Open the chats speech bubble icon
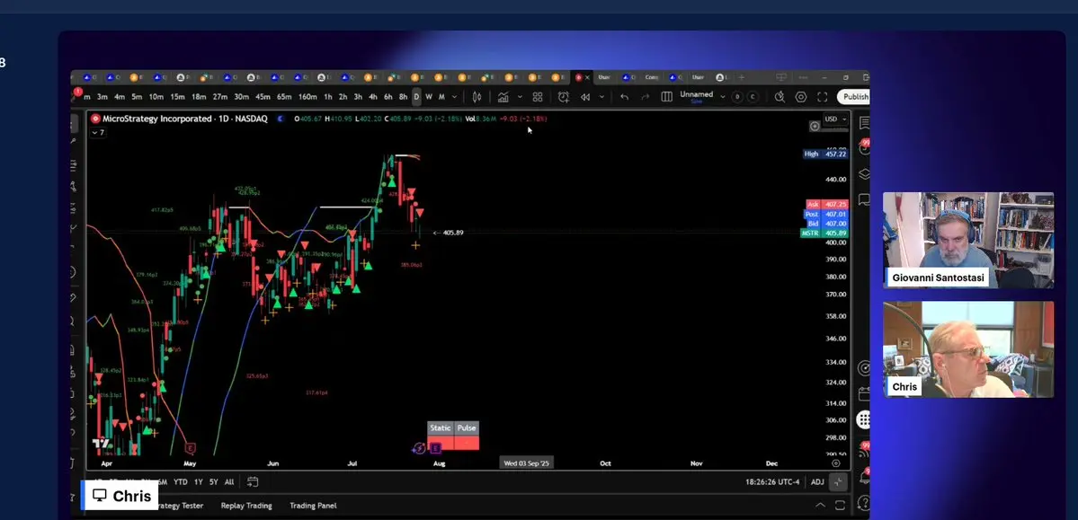 [865, 199]
